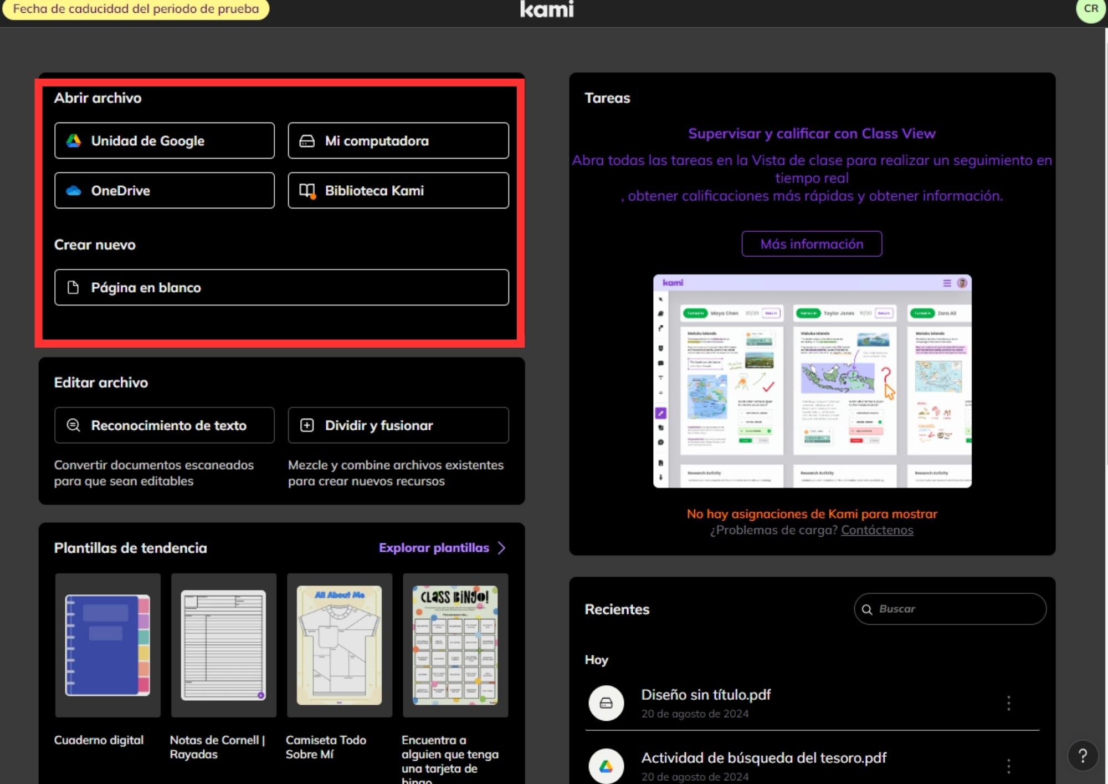Click the Más información button
Screen dimensions: 1108x784
812,244
